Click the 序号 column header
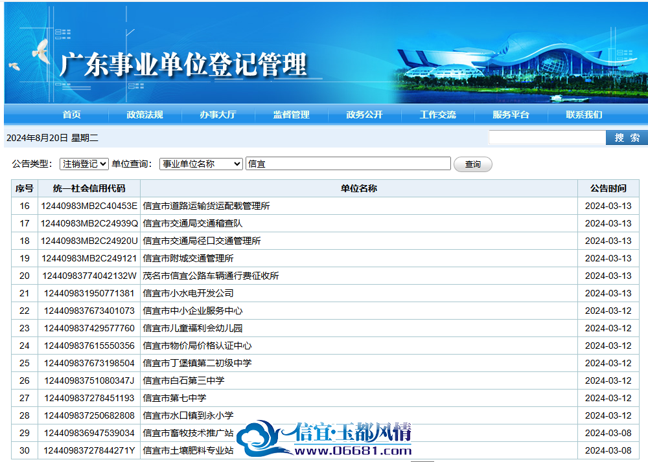This screenshot has height=462, width=648. (x=25, y=188)
